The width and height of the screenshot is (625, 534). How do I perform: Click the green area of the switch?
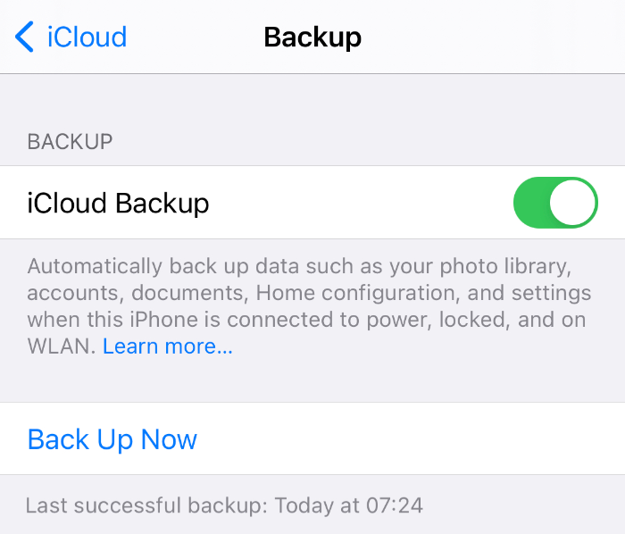pyautogui.click(x=531, y=203)
